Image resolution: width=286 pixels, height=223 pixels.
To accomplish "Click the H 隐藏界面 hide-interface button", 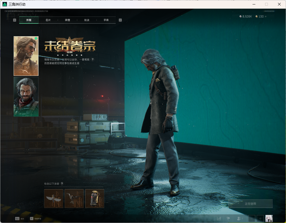I will (36, 219).
